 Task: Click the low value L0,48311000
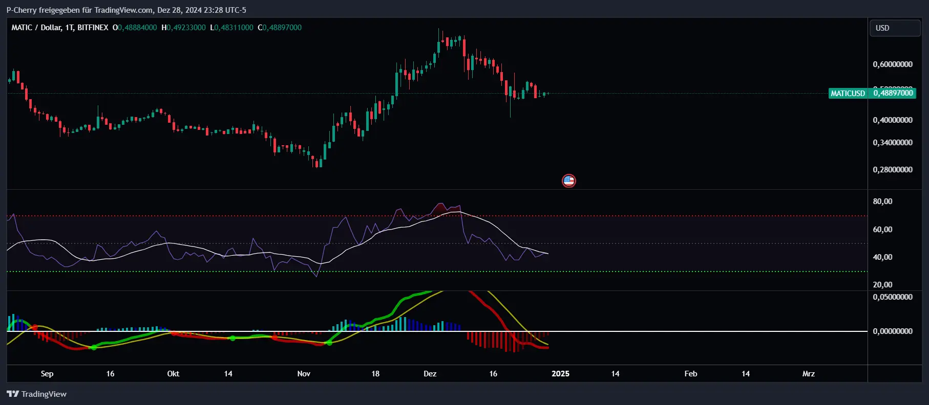click(x=231, y=28)
